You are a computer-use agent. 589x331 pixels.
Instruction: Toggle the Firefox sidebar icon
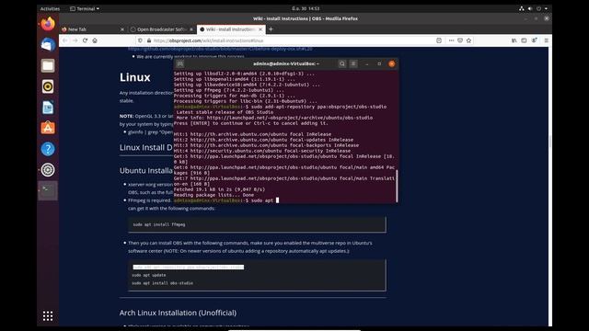point(524,40)
